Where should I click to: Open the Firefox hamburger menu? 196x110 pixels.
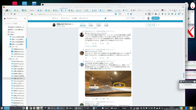[x=183, y=14]
